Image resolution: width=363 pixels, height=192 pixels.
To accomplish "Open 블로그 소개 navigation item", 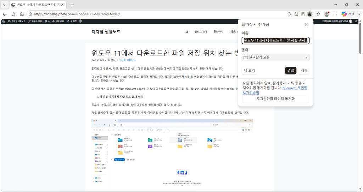I will click(x=201, y=32).
